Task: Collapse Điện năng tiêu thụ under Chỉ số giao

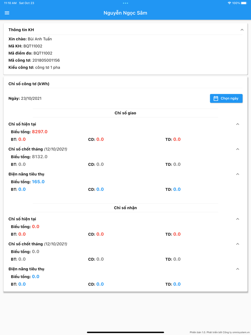Action: 237,174
